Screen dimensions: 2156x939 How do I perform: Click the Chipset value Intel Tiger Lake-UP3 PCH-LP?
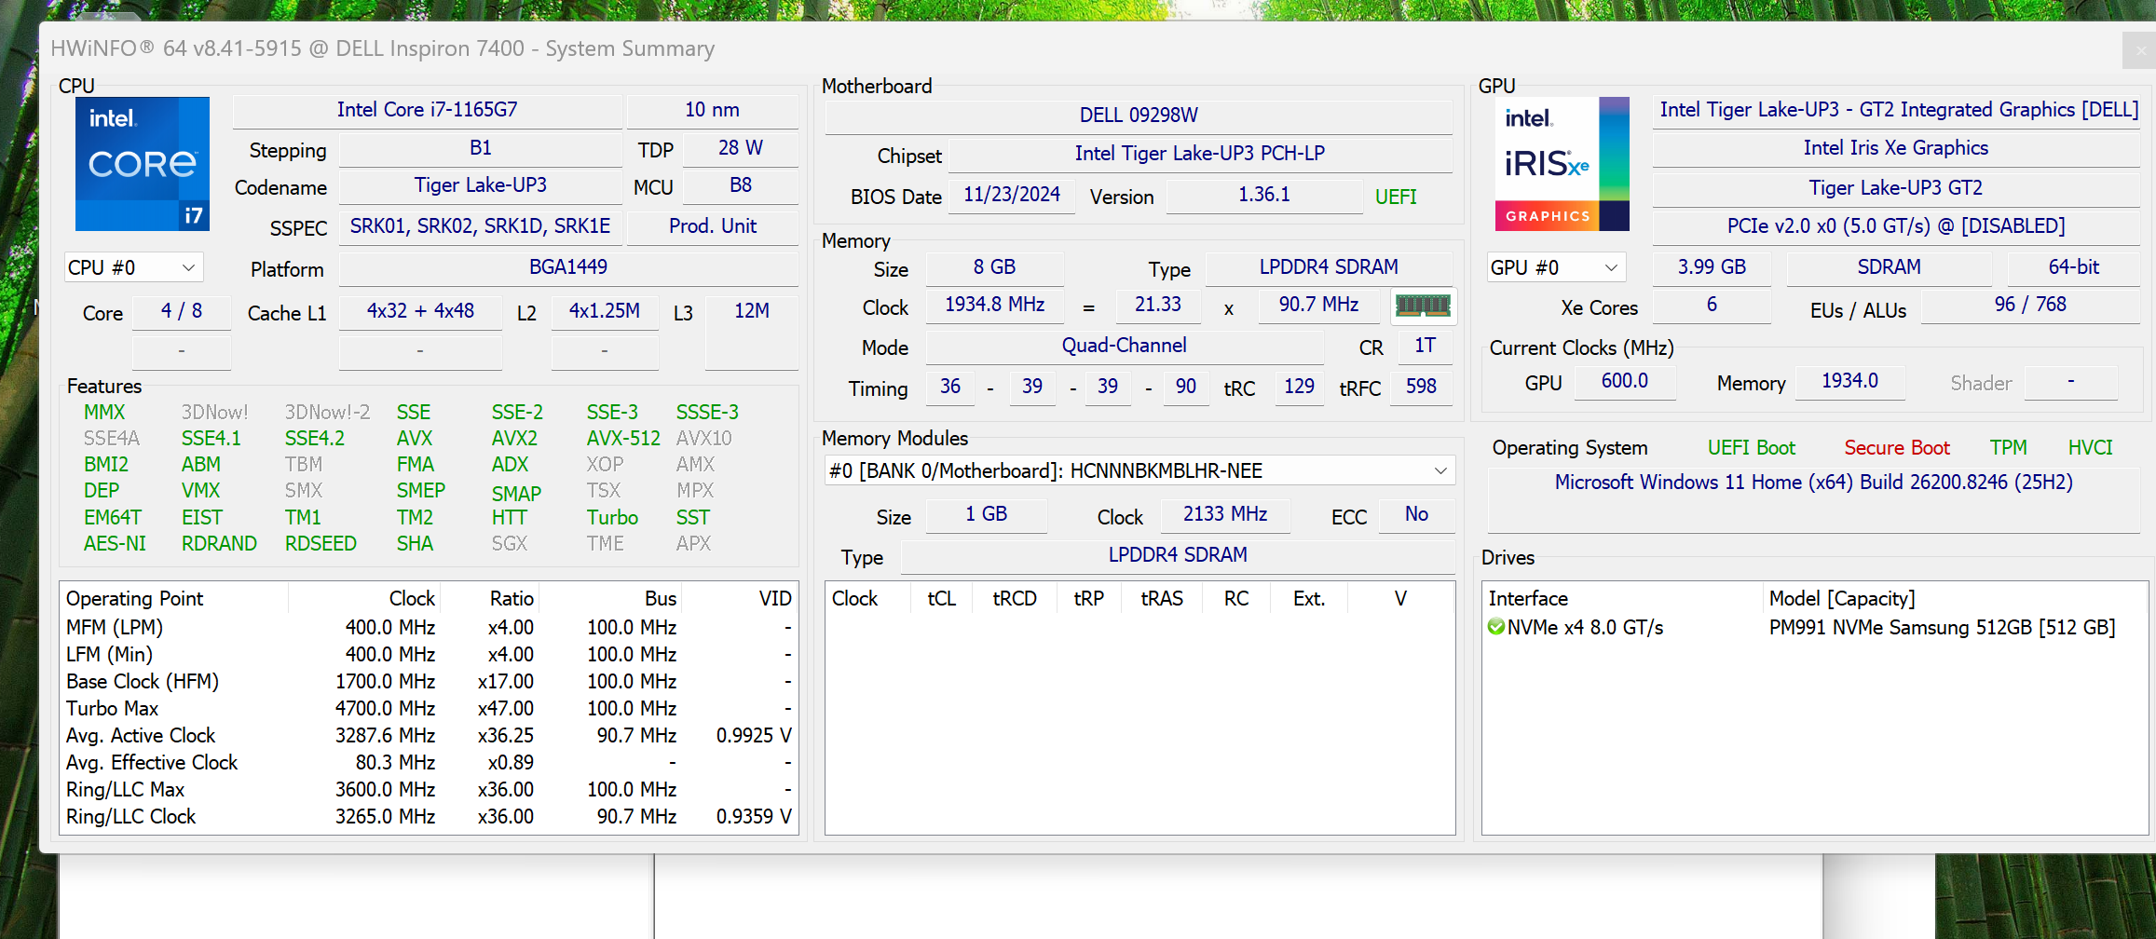[x=1200, y=154]
